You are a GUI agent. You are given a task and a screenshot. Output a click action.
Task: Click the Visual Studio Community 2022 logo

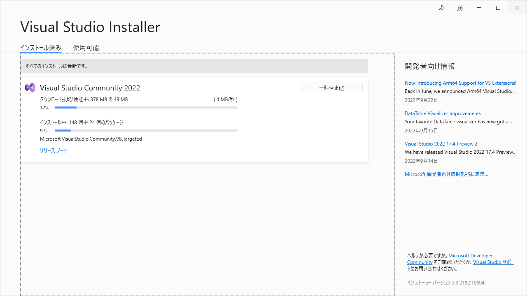click(30, 88)
